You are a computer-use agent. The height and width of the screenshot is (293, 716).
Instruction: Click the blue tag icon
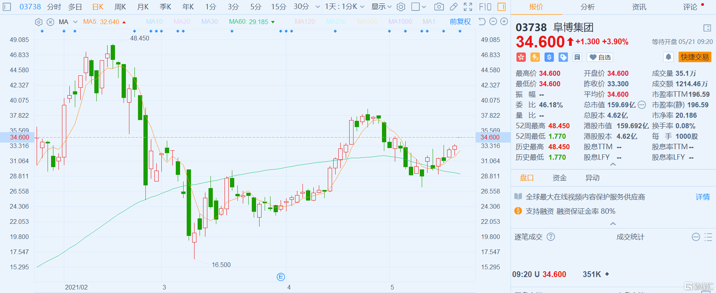[x=563, y=58]
